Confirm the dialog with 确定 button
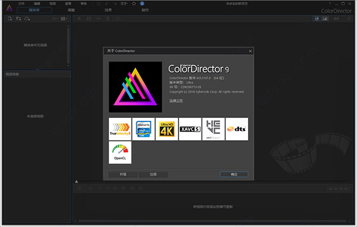This screenshot has height=227, width=357. (x=234, y=175)
